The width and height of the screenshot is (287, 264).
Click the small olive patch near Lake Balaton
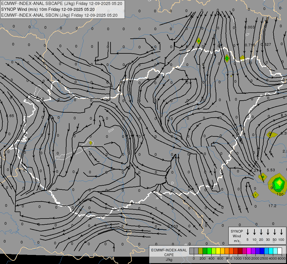click(91, 143)
